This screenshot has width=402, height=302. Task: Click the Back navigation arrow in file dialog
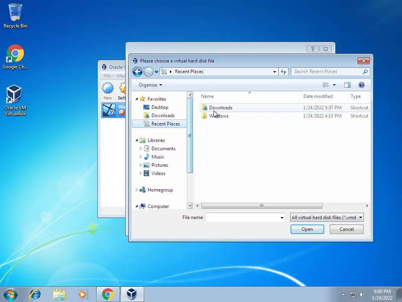click(137, 72)
